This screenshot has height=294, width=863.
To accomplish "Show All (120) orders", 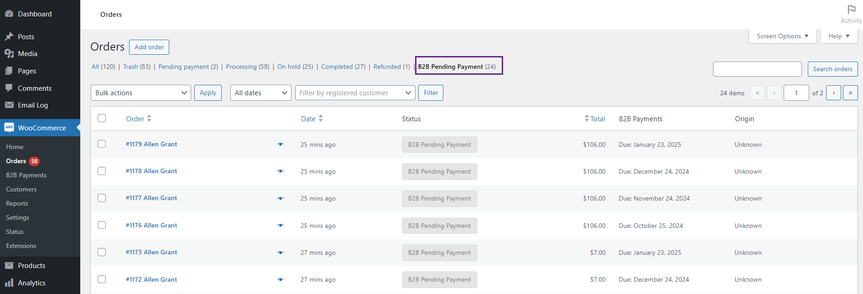I will 104,67.
